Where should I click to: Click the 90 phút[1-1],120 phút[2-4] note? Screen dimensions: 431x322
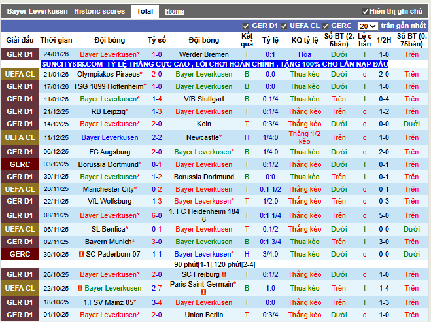[215, 264]
